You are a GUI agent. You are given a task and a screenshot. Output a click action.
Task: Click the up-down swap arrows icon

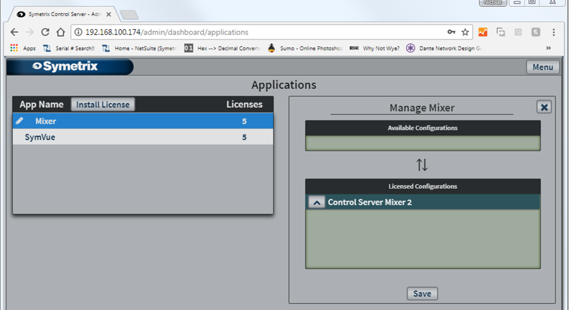click(x=422, y=165)
